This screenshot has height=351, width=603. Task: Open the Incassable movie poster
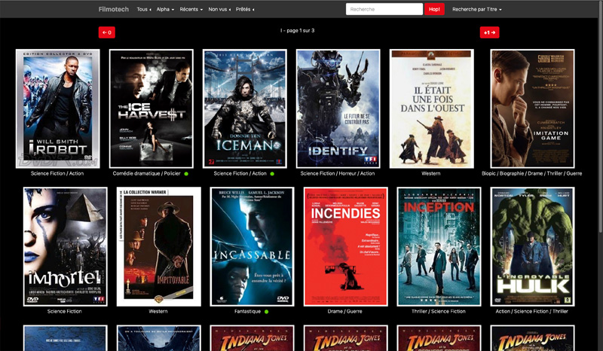click(253, 247)
